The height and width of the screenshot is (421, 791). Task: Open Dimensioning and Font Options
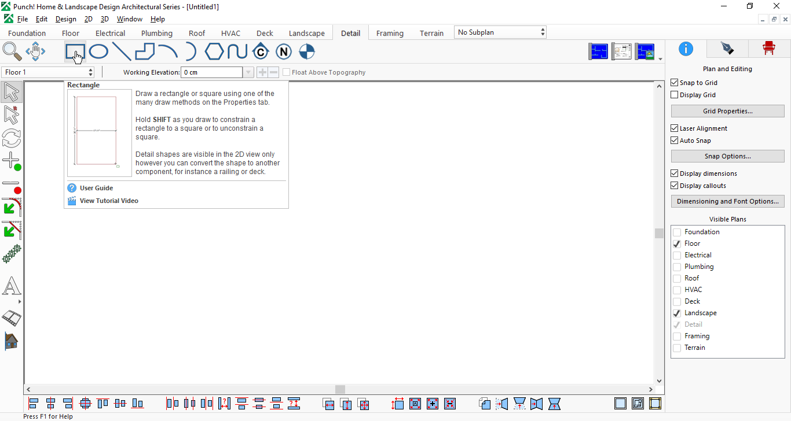click(728, 201)
